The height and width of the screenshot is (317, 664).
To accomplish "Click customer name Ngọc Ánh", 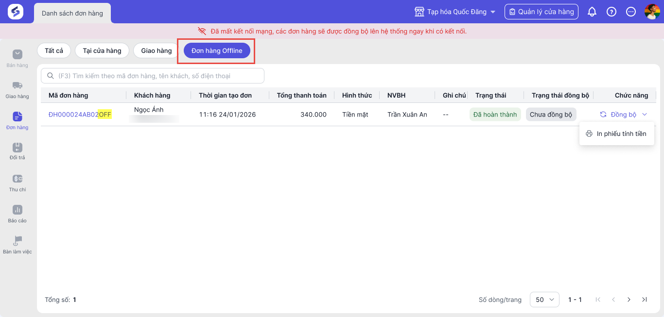I will (149, 110).
